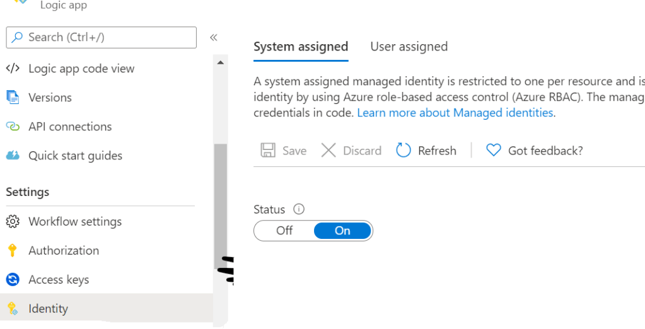Screen dimensions: 645x329
Task: Click the Logic app code view icon
Action: point(13,69)
